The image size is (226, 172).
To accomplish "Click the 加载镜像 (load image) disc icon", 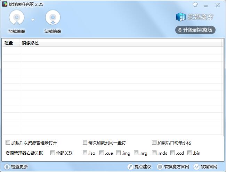I will pos(17,18).
